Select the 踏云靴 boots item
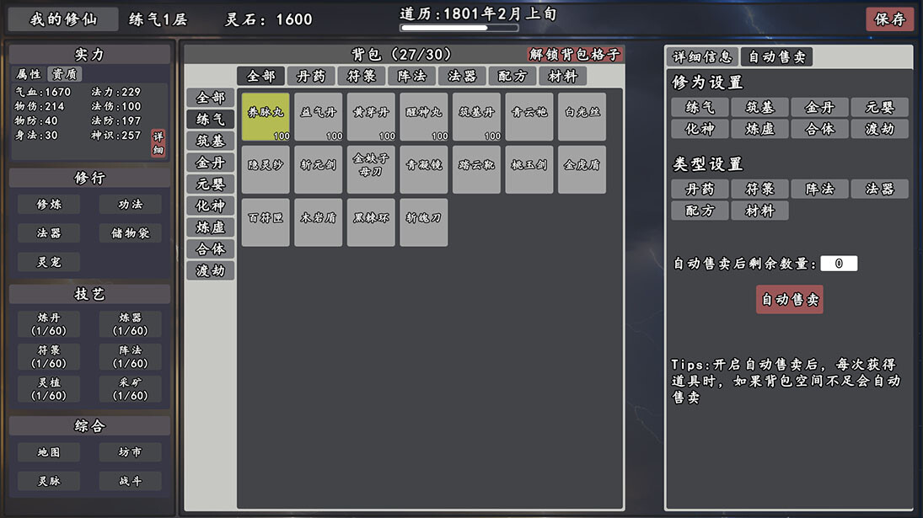923x518 pixels. click(x=476, y=169)
